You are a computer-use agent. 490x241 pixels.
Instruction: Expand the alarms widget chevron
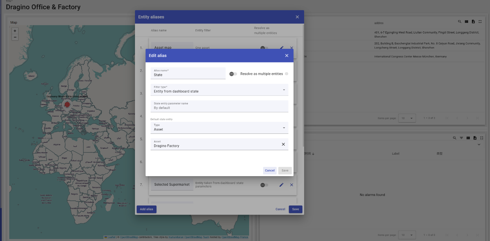479,145
